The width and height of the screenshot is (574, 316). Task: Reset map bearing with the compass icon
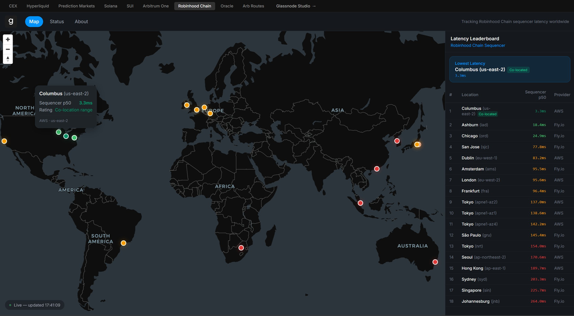tap(7, 59)
